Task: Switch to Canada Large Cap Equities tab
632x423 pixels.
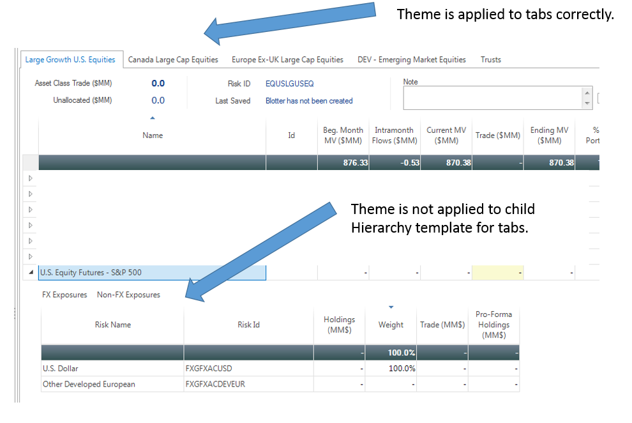Action: click(173, 59)
